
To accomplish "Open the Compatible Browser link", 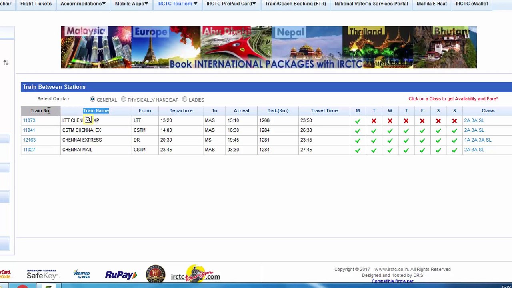I will [x=392, y=281].
